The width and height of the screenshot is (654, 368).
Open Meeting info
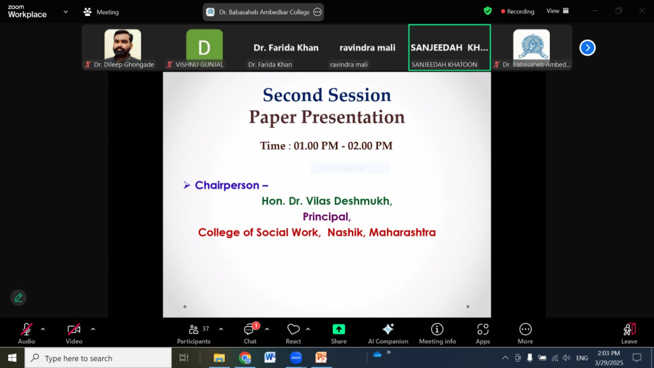click(x=437, y=333)
